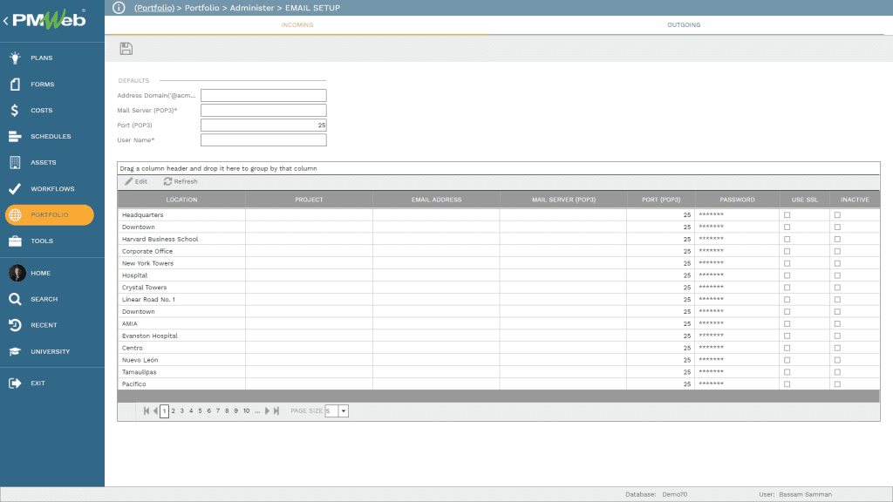Image resolution: width=893 pixels, height=502 pixels.
Task: Open University graduation cap icon
Action: point(15,352)
